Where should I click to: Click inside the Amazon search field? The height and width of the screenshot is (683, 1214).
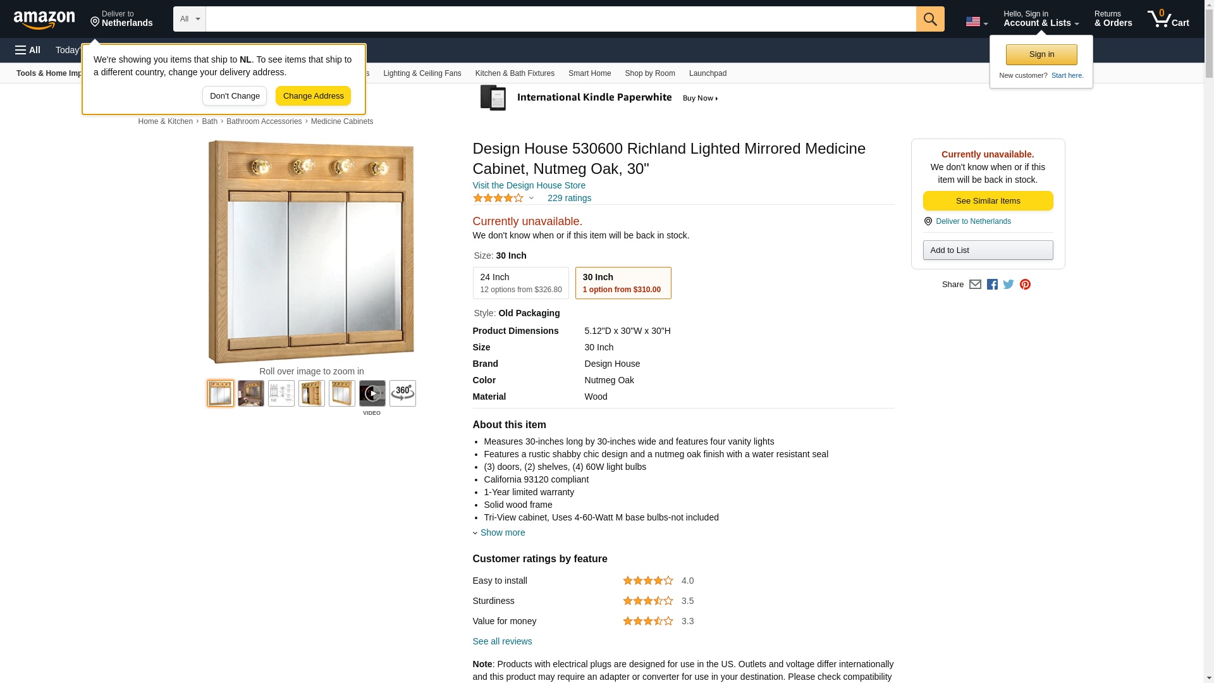point(560,19)
